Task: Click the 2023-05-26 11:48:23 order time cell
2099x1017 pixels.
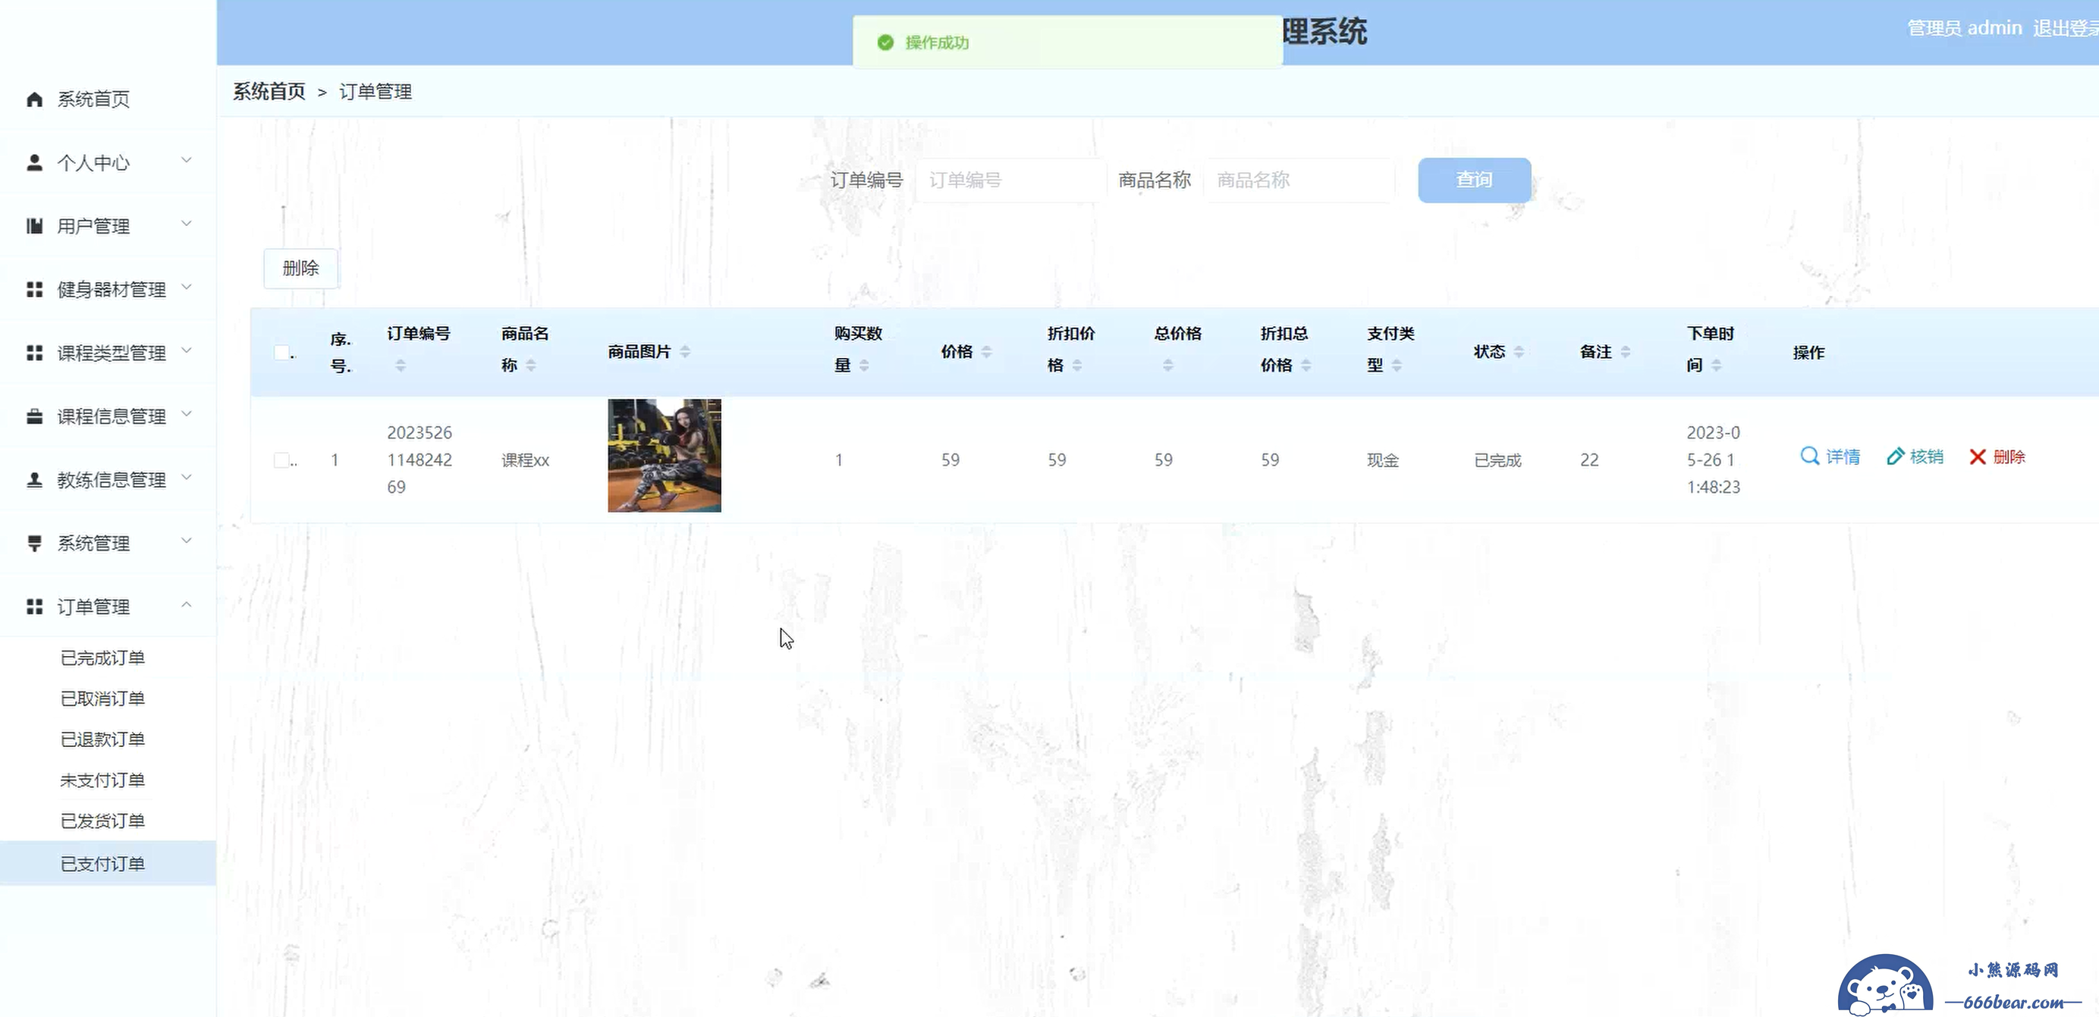Action: (x=1713, y=460)
